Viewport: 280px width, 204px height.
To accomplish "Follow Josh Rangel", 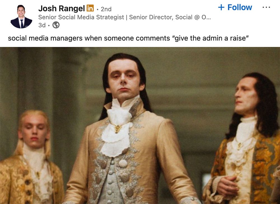I will pyautogui.click(x=235, y=7).
